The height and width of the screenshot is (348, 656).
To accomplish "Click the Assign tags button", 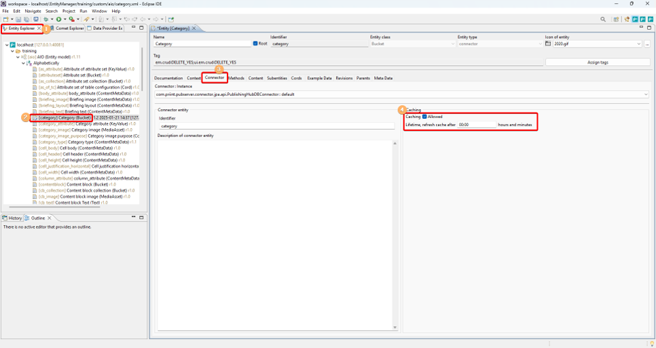I will (598, 62).
